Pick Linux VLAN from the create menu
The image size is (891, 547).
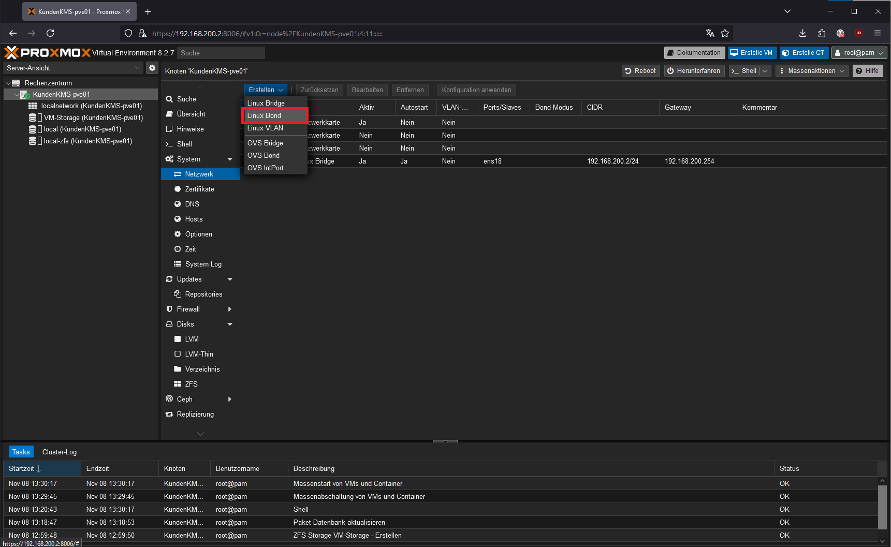coord(265,128)
